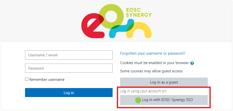Screen dimensions: 233x111
Task: Focus the Password input field
Action: pos(69,68)
